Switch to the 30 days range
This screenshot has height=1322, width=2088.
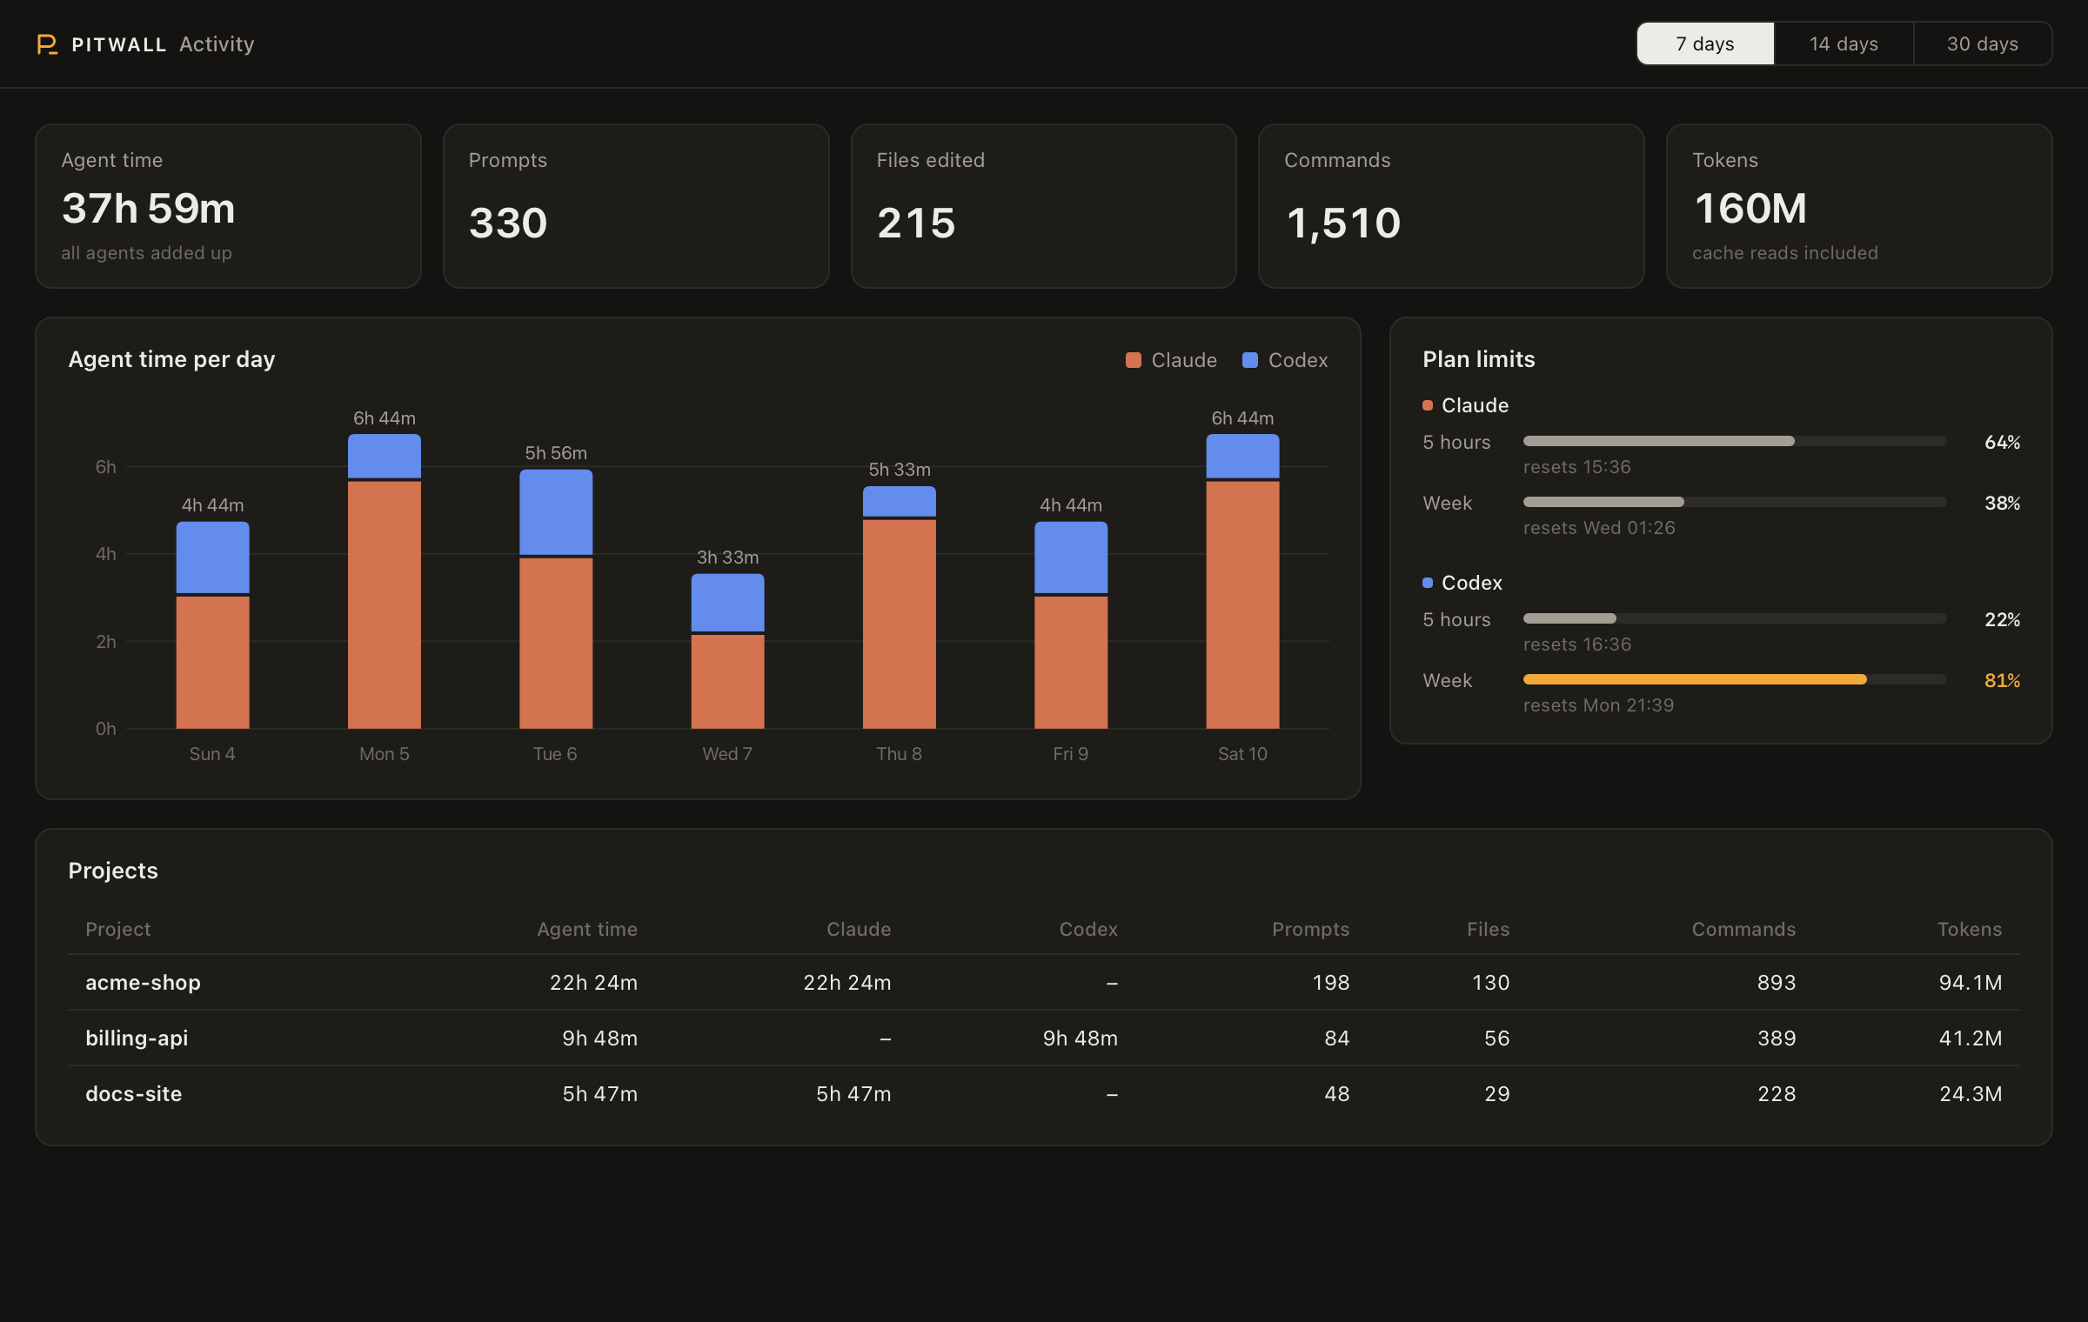(1983, 43)
